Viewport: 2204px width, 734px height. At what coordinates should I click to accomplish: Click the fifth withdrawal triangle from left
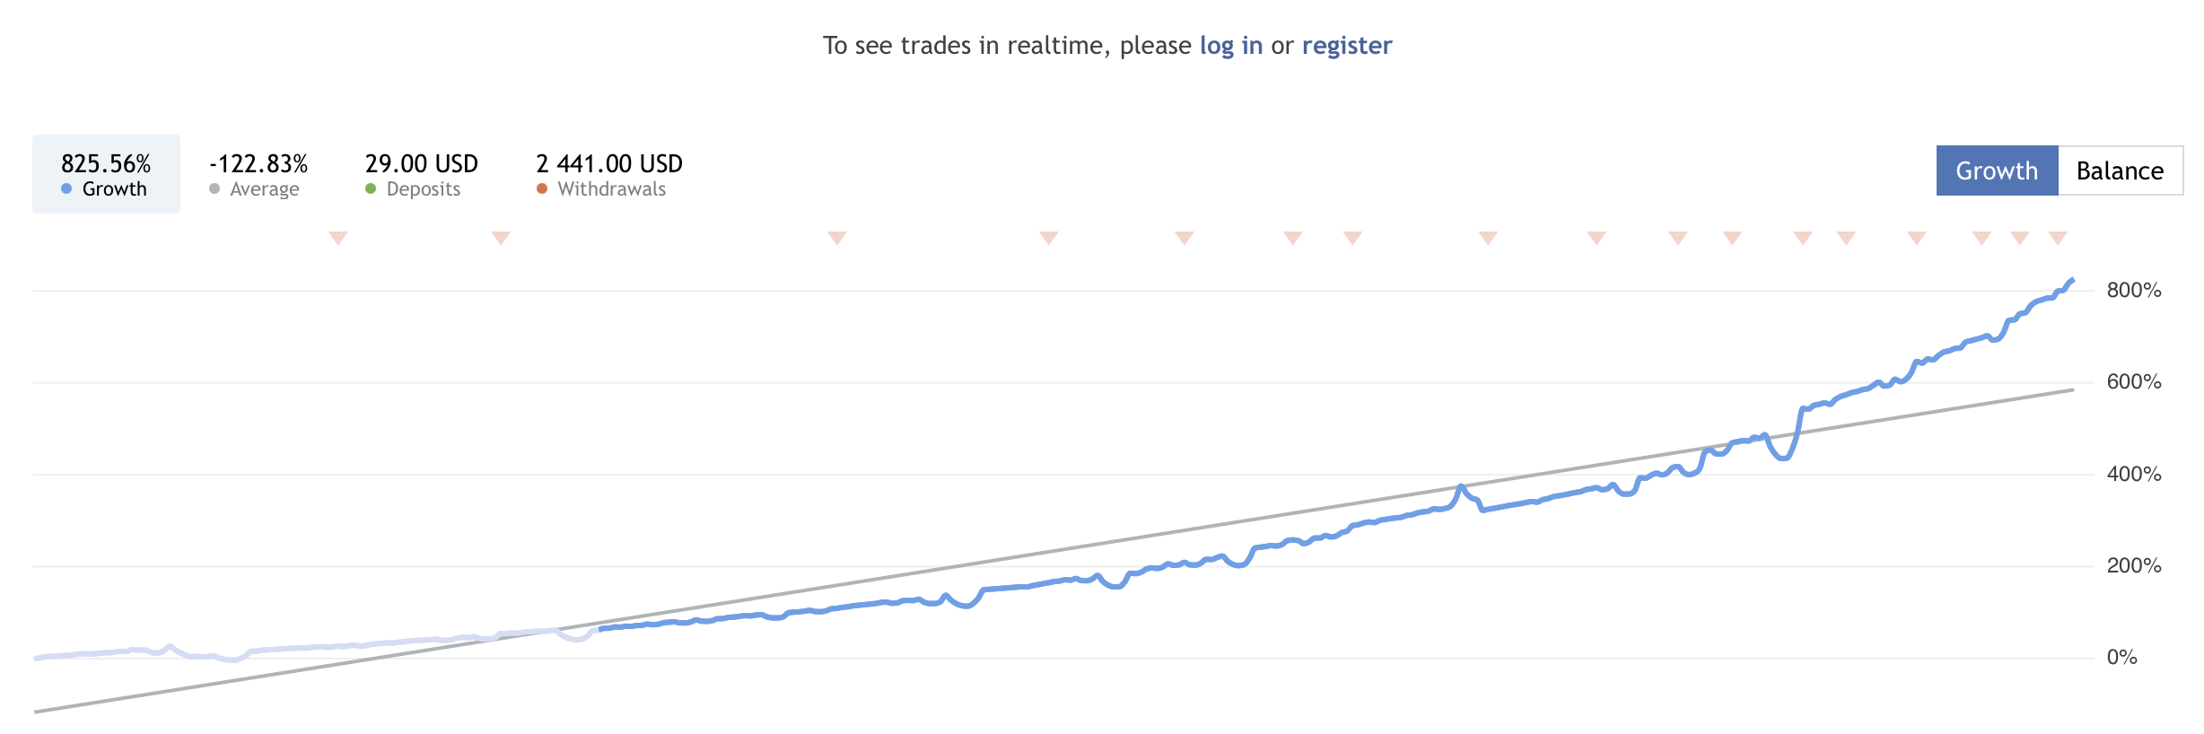click(1184, 238)
